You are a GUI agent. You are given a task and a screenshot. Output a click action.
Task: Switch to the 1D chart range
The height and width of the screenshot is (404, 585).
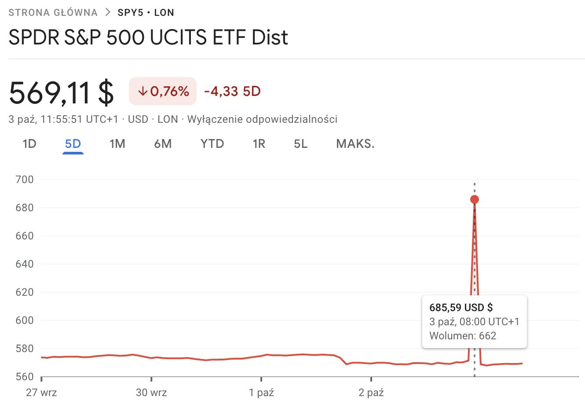[x=29, y=144]
